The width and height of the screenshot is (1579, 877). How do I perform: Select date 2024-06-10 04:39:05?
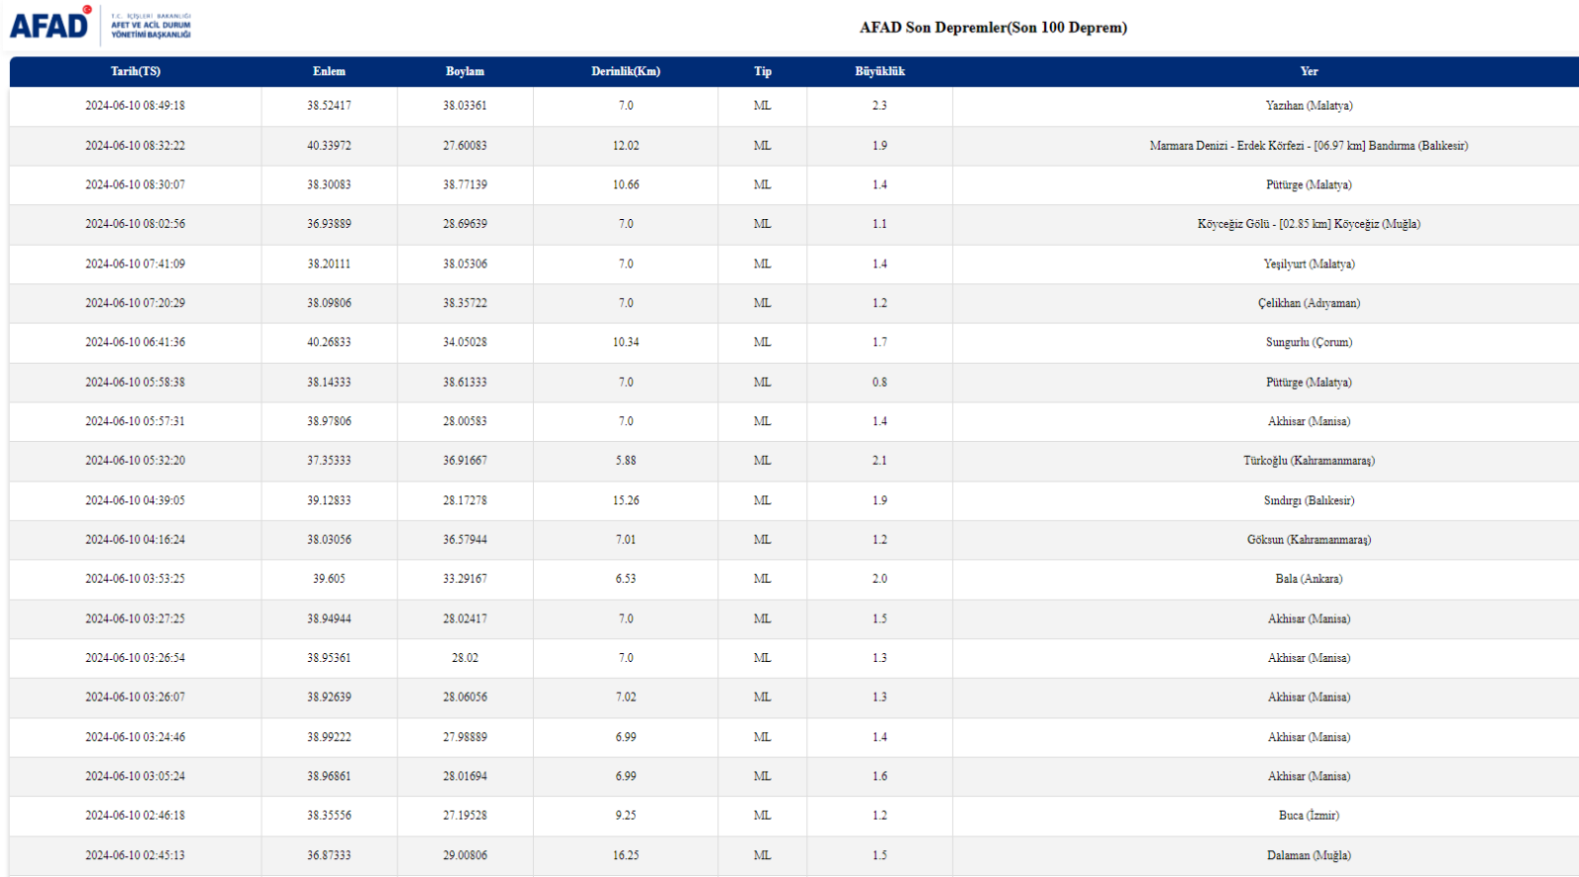point(135,500)
